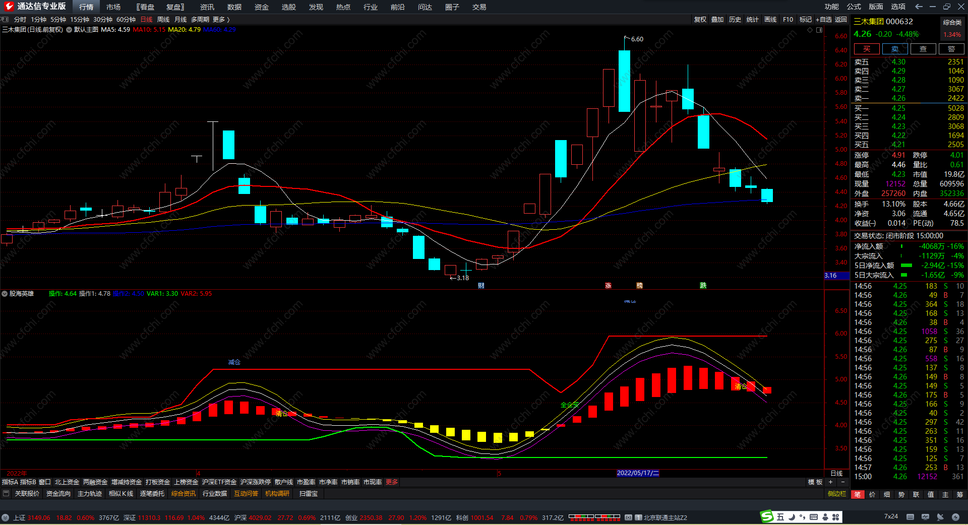Toggle the 细 detail tab
968x525 pixels.
tap(887, 494)
